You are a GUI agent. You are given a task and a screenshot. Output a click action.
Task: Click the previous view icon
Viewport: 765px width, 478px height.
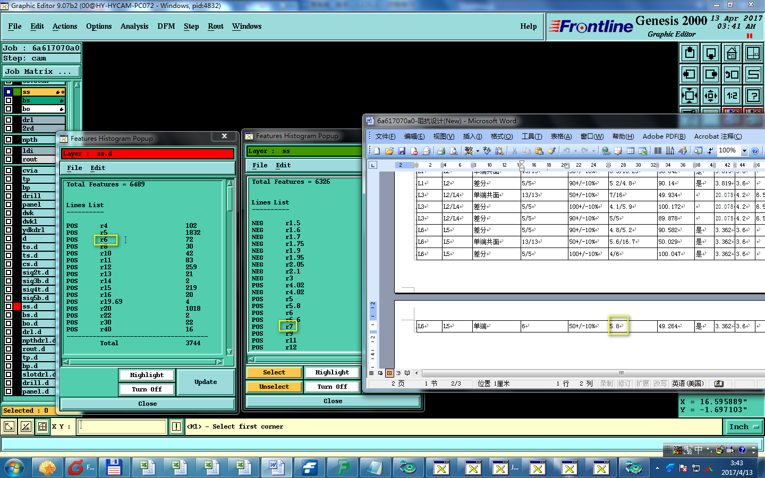pyautogui.click(x=732, y=74)
